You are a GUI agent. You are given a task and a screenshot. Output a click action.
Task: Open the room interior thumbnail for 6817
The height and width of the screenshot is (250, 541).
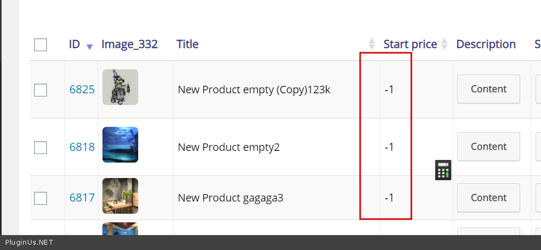(120, 196)
